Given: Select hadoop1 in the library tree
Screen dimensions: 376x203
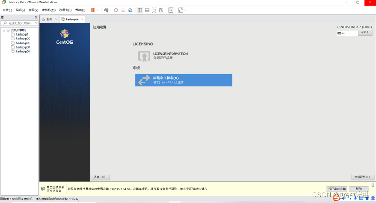Looking at the screenshot, I should coord(22,34).
